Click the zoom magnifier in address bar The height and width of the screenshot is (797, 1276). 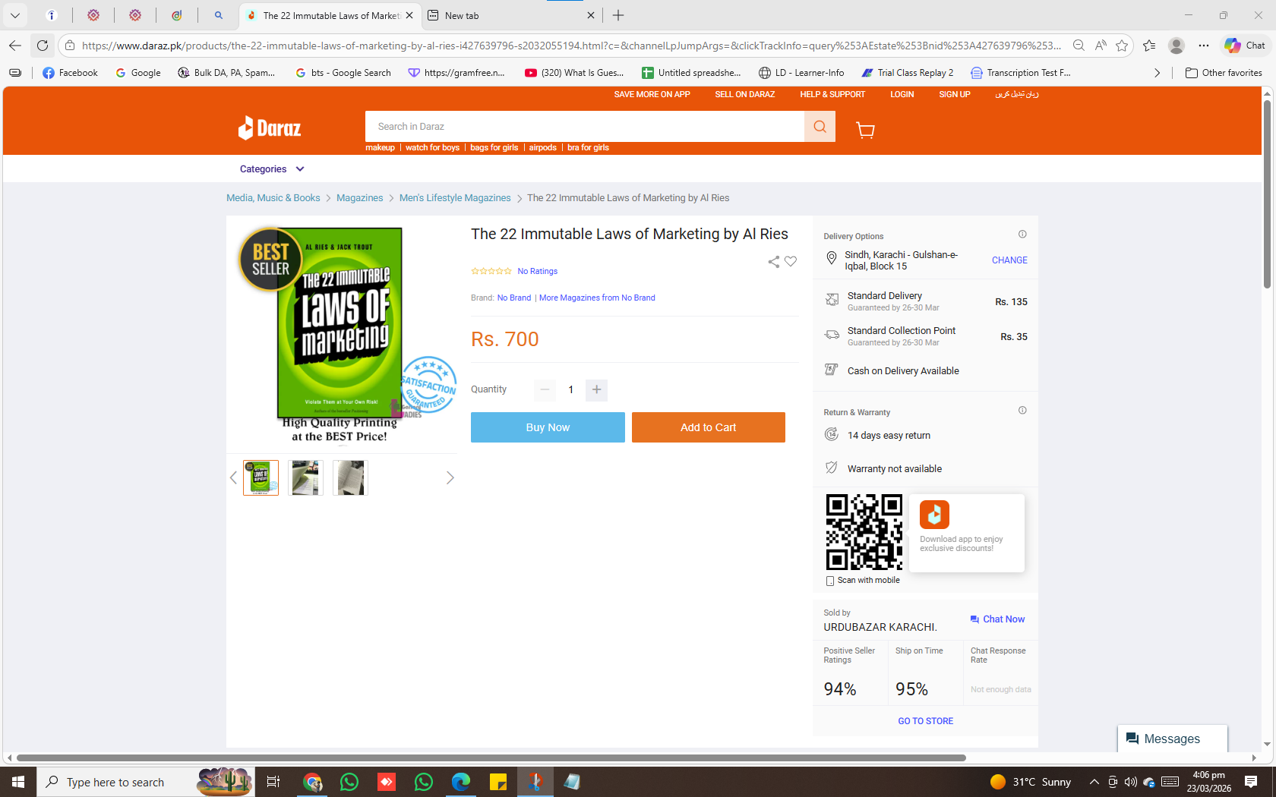pyautogui.click(x=1079, y=46)
